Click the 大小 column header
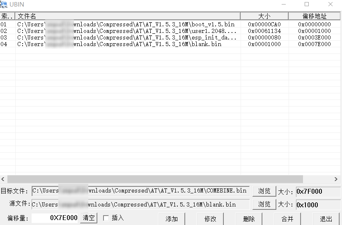Image resolution: width=342 pixels, height=225 pixels. pos(264,16)
